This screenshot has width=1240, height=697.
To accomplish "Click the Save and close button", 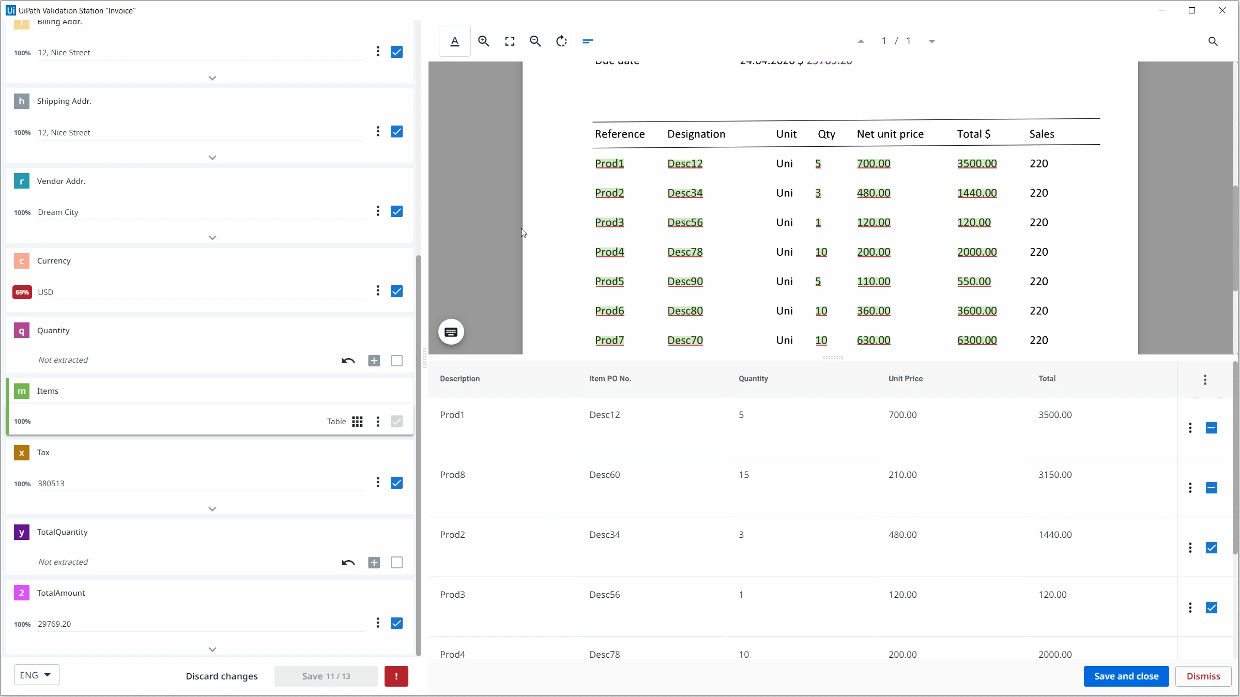I will click(1126, 676).
